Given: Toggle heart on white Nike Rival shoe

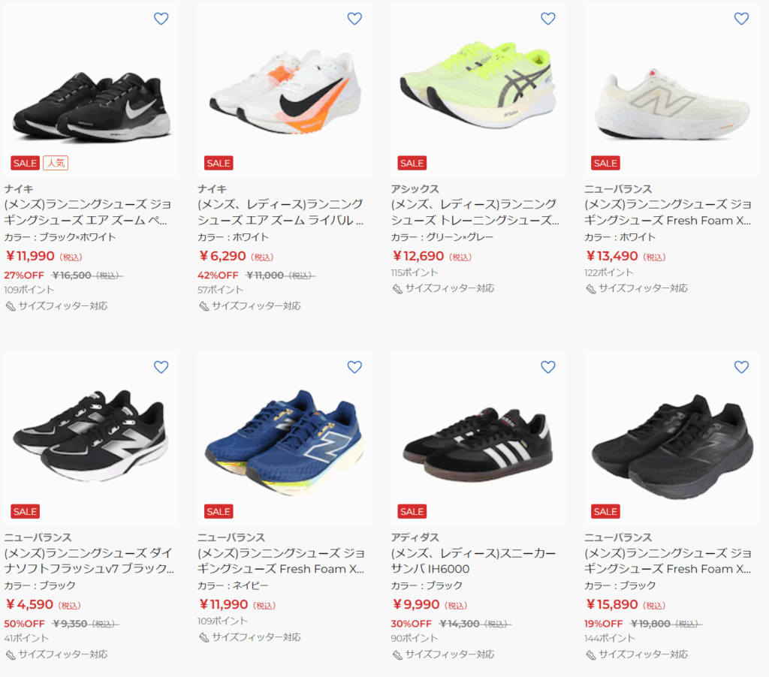Looking at the screenshot, I should [354, 19].
